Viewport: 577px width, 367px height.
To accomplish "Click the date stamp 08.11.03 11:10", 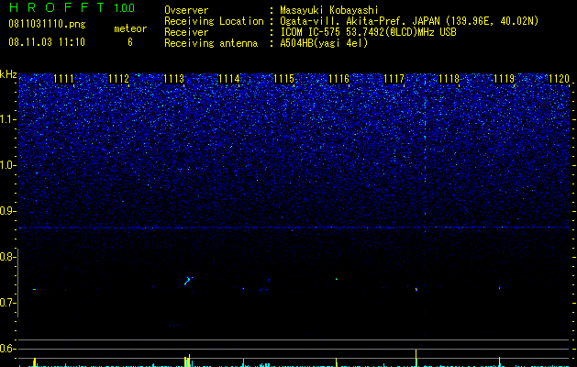I will [47, 42].
